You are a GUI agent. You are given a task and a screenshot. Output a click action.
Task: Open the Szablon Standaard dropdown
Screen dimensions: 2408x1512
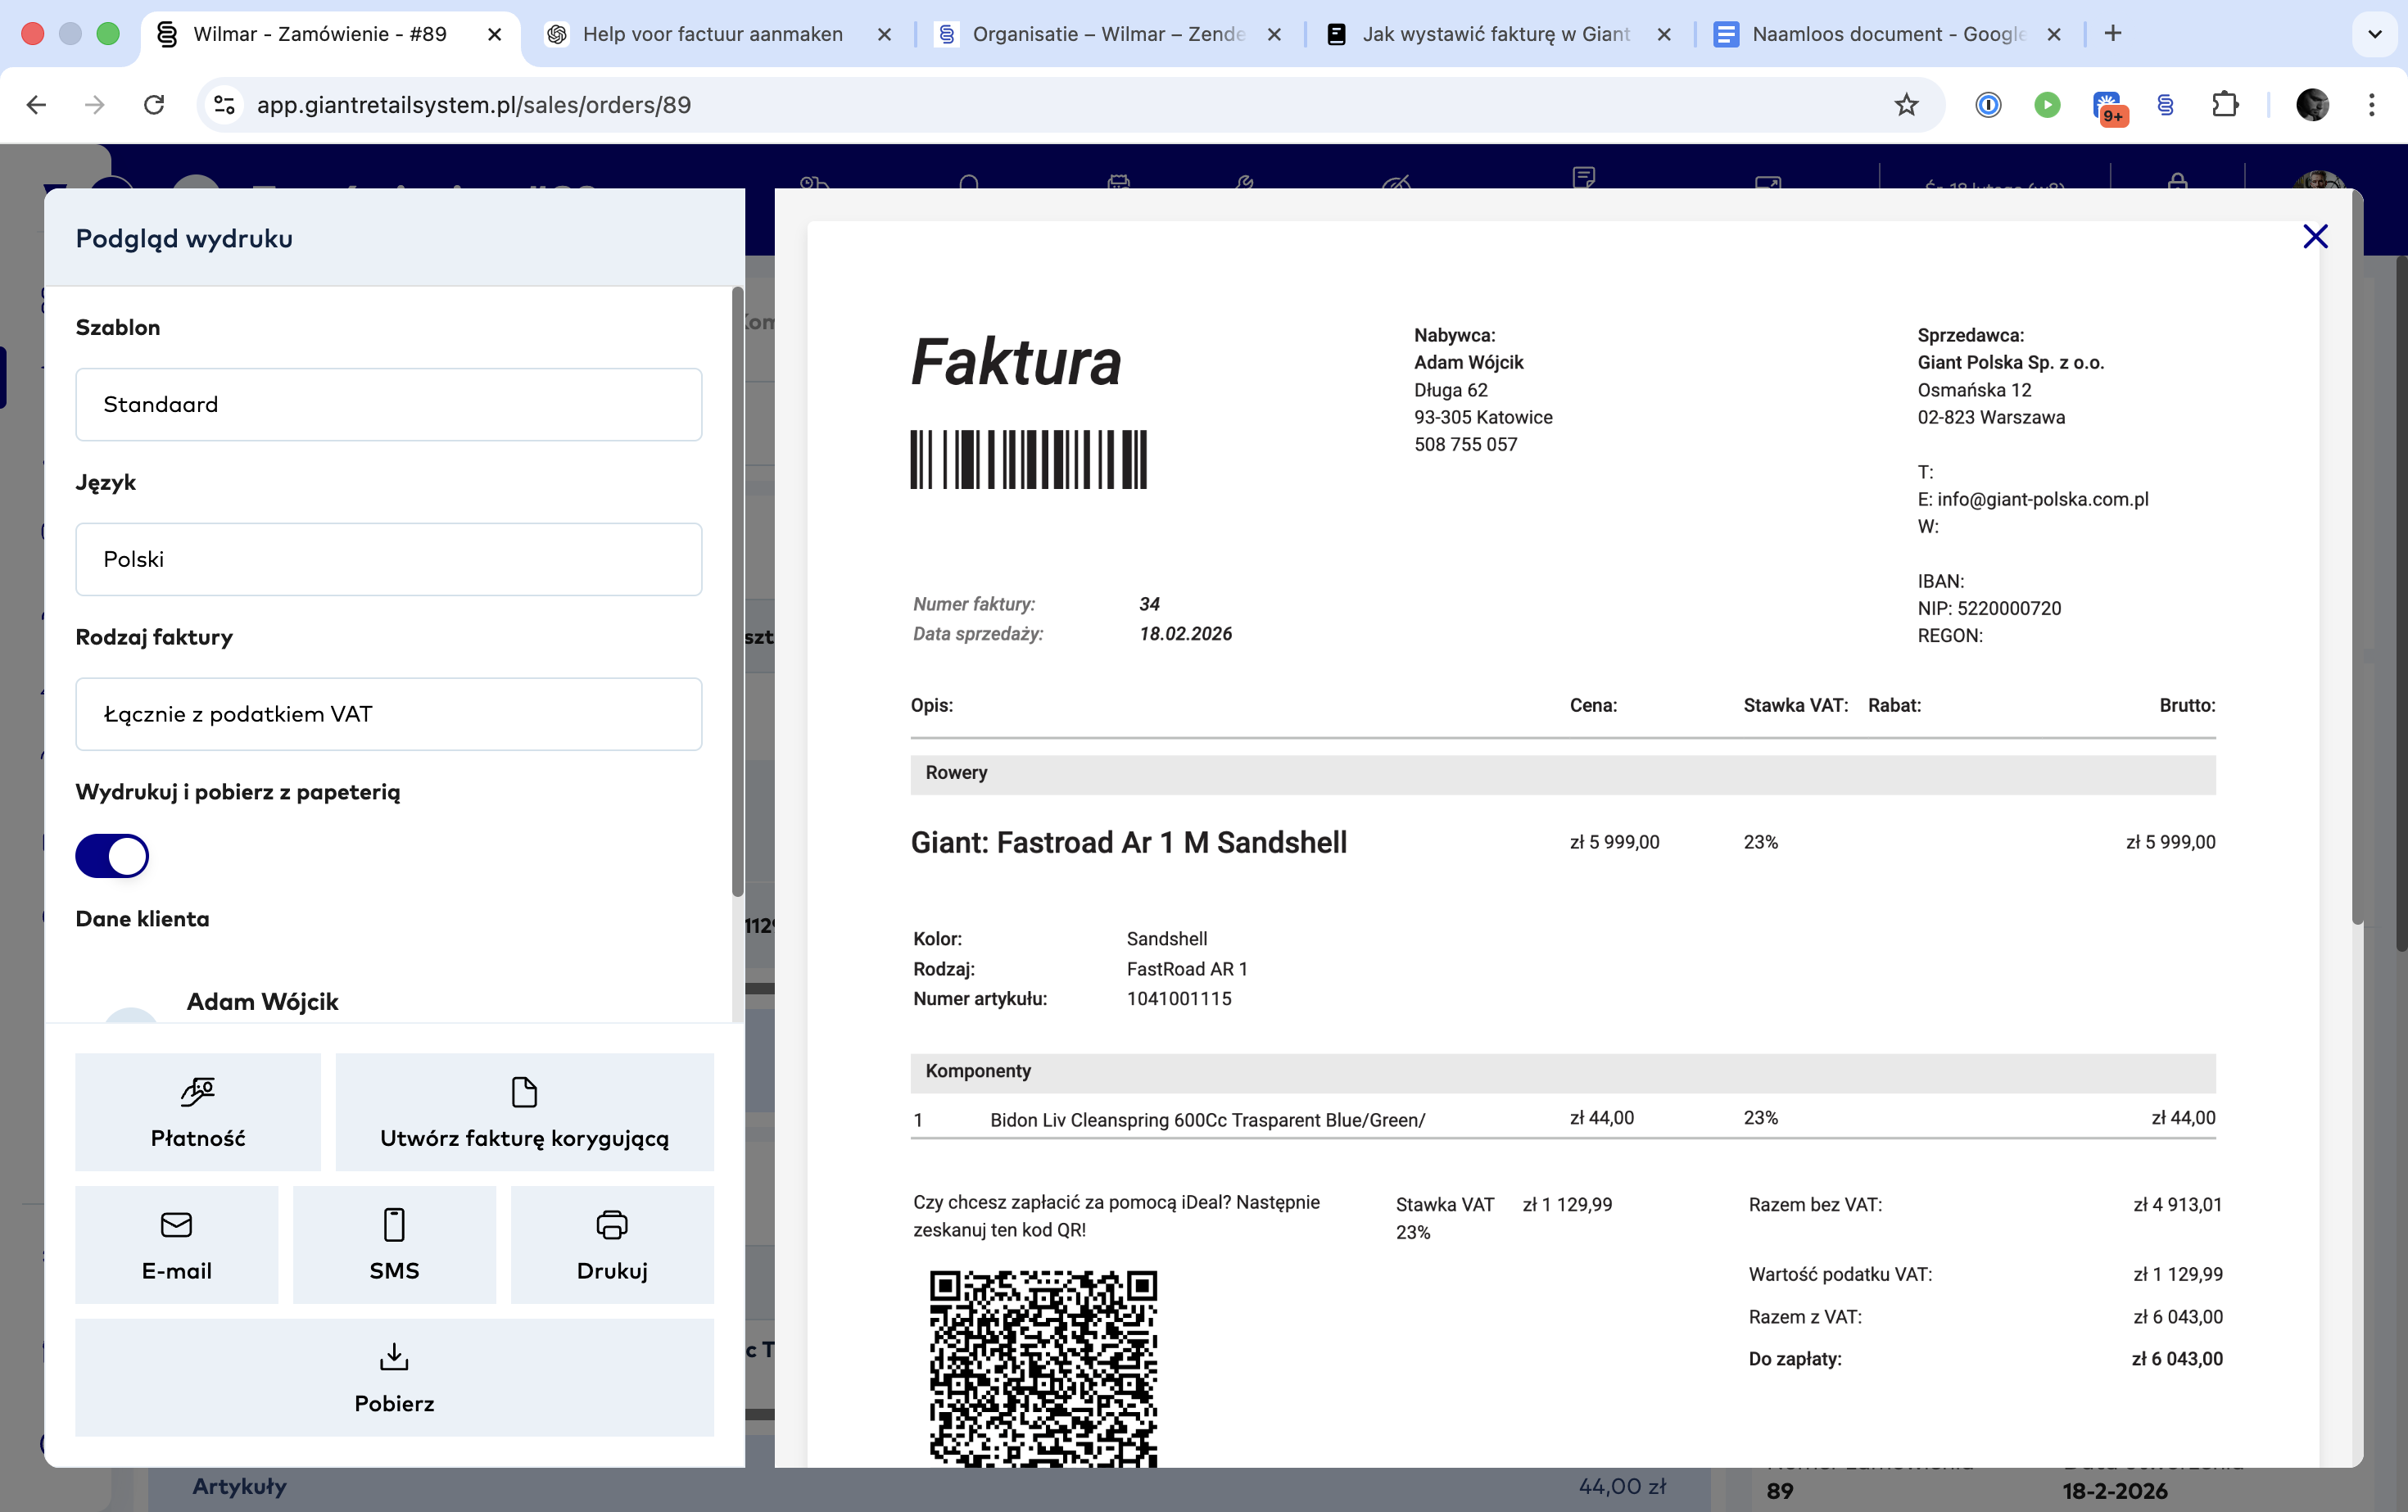pos(388,405)
